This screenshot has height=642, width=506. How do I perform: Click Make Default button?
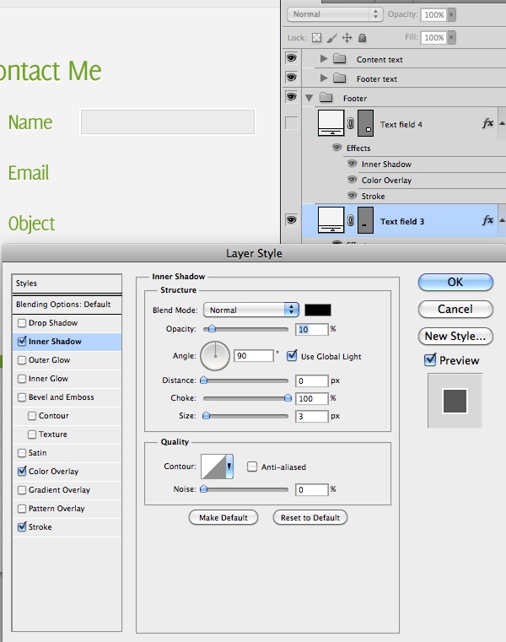coord(223,517)
